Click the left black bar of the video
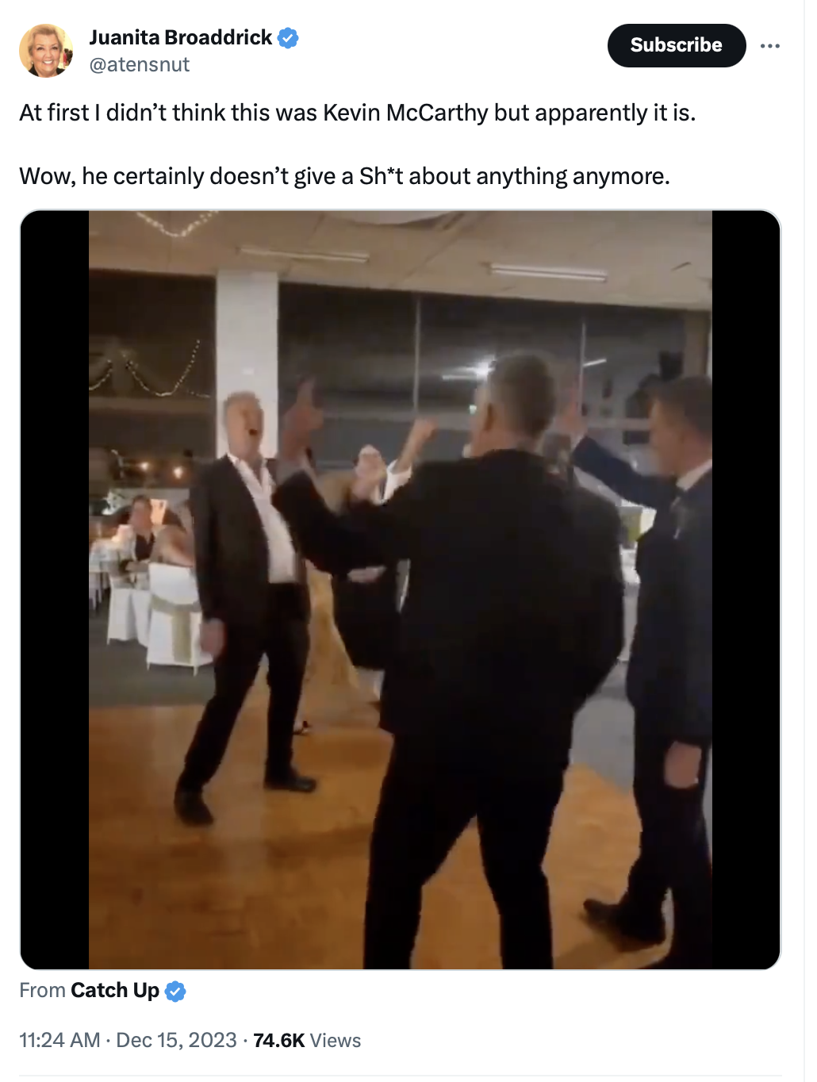 click(x=54, y=589)
